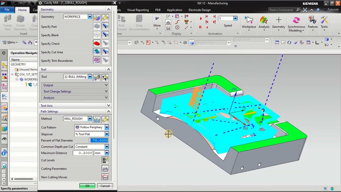This screenshot has height=192, width=341.
Task: Open Stepover % Tool Flat dropdown
Action: [107, 134]
